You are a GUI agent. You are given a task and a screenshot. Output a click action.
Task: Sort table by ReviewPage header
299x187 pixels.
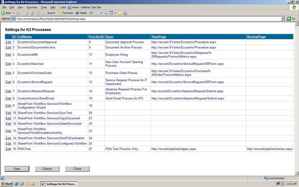point(256,36)
